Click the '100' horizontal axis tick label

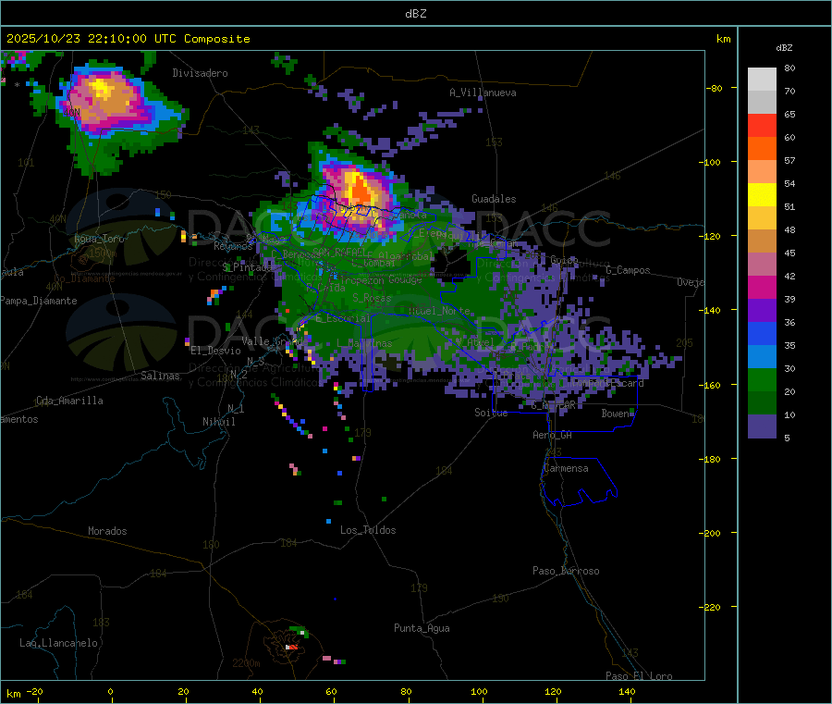click(479, 691)
